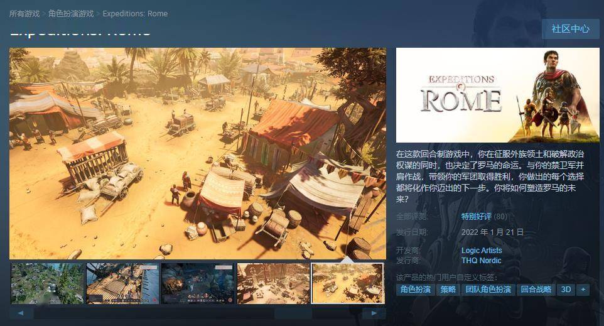604x326 pixels.
Task: Click the main desert market screenshot
Action: 198,153
